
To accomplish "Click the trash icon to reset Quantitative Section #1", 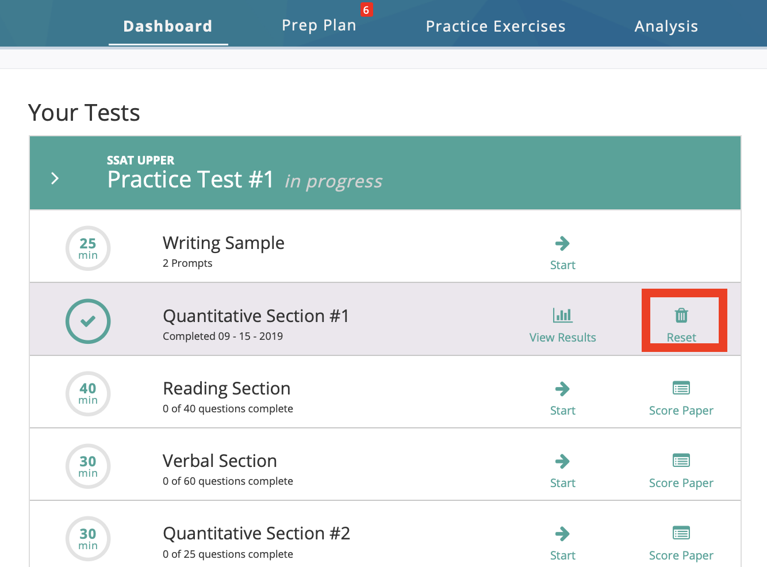I will coord(682,315).
